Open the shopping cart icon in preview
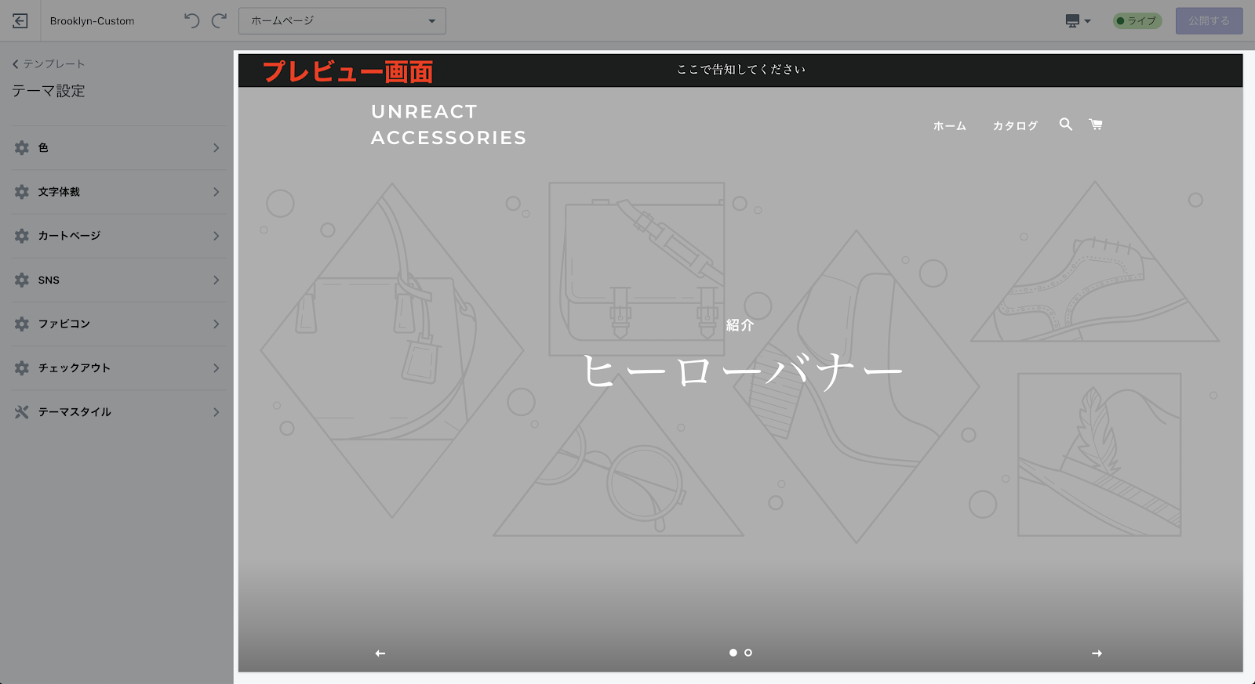 pyautogui.click(x=1096, y=125)
